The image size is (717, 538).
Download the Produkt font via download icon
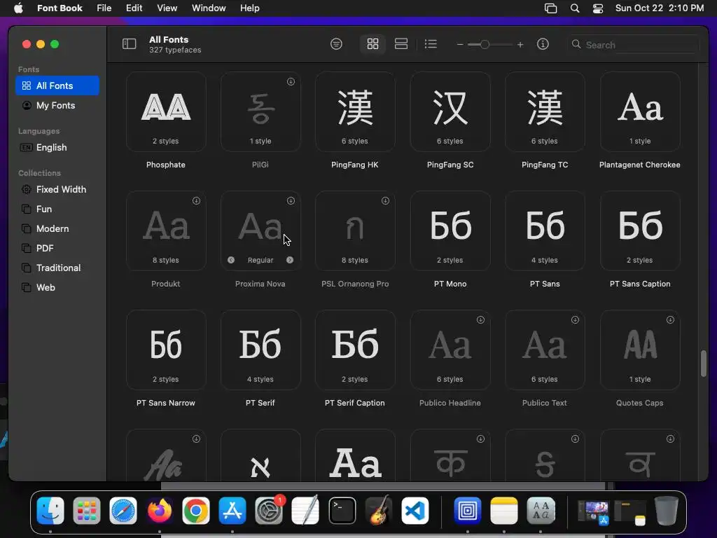tap(196, 201)
